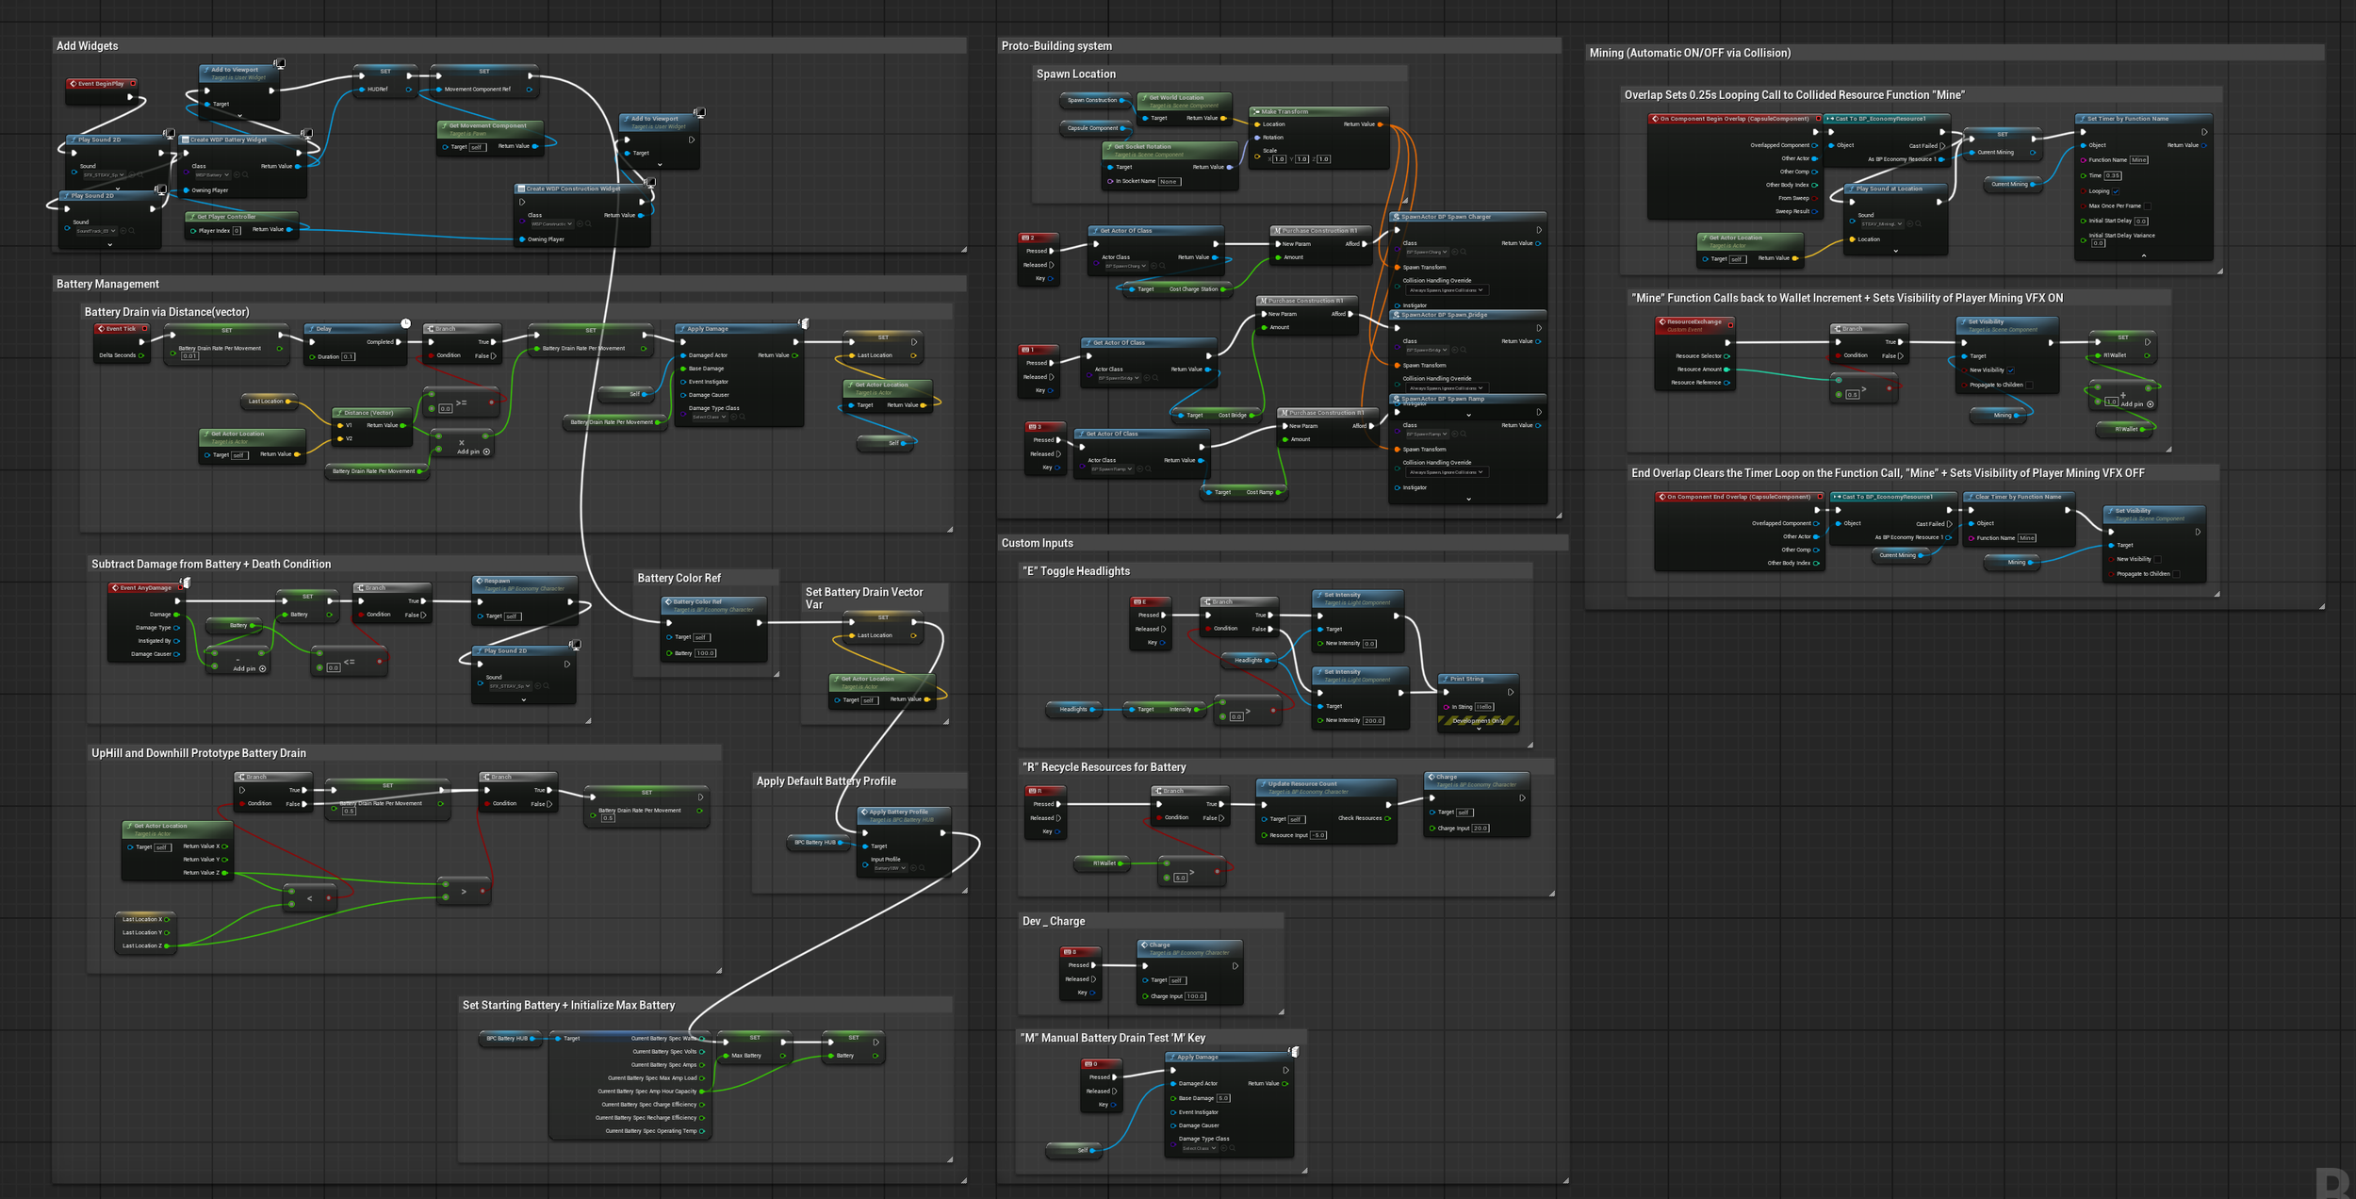
Task: Open Spawn Charger Collision Handling Override dropdown
Action: coord(1446,290)
